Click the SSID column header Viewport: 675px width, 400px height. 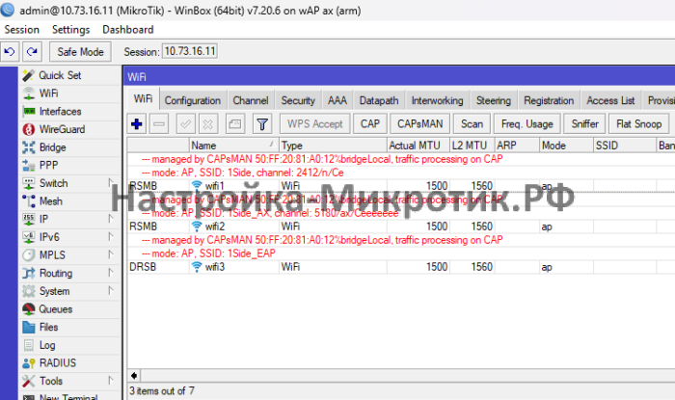tap(625, 146)
